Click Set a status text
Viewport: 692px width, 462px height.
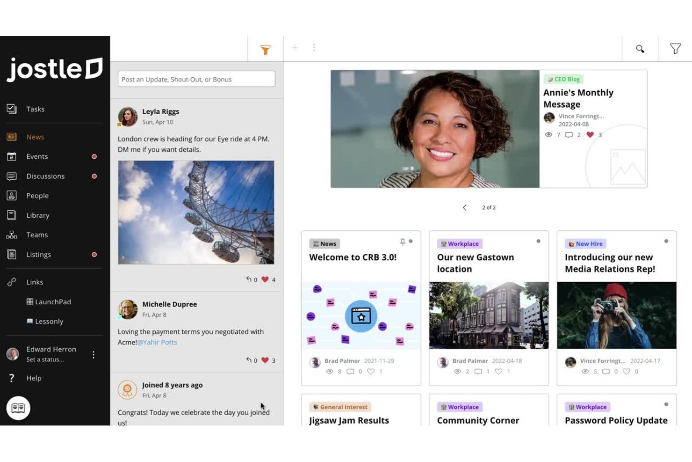tap(45, 360)
